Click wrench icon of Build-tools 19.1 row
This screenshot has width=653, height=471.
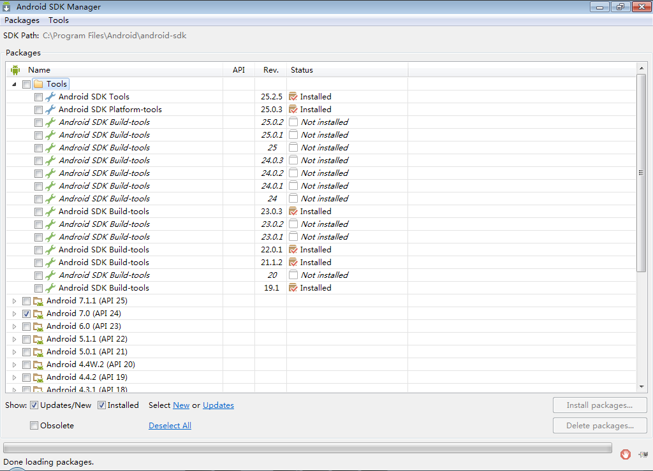click(50, 288)
